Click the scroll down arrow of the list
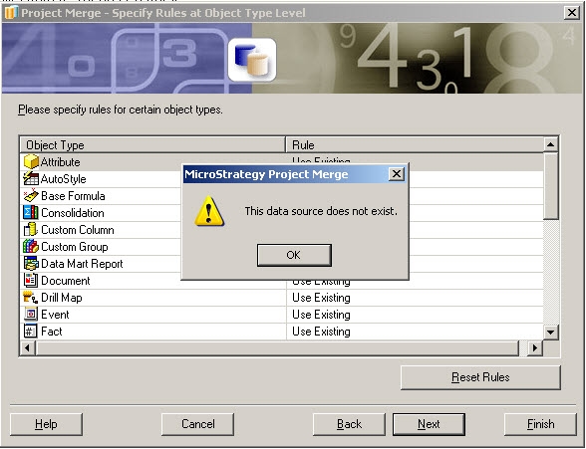The image size is (586, 449). 550,332
